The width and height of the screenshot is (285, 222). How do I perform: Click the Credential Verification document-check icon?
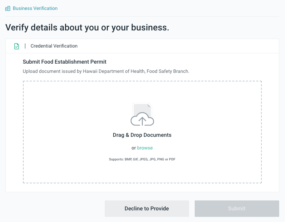pyautogui.click(x=16, y=46)
